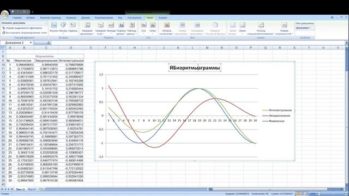Open the Вставка ribbon tab
This screenshot has width=349, height=196.
click(x=31, y=17)
